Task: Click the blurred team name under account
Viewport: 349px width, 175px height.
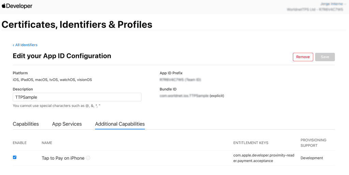Action: (x=317, y=10)
